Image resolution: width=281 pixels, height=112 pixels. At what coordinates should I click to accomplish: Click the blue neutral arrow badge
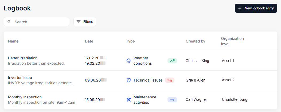[172, 100]
